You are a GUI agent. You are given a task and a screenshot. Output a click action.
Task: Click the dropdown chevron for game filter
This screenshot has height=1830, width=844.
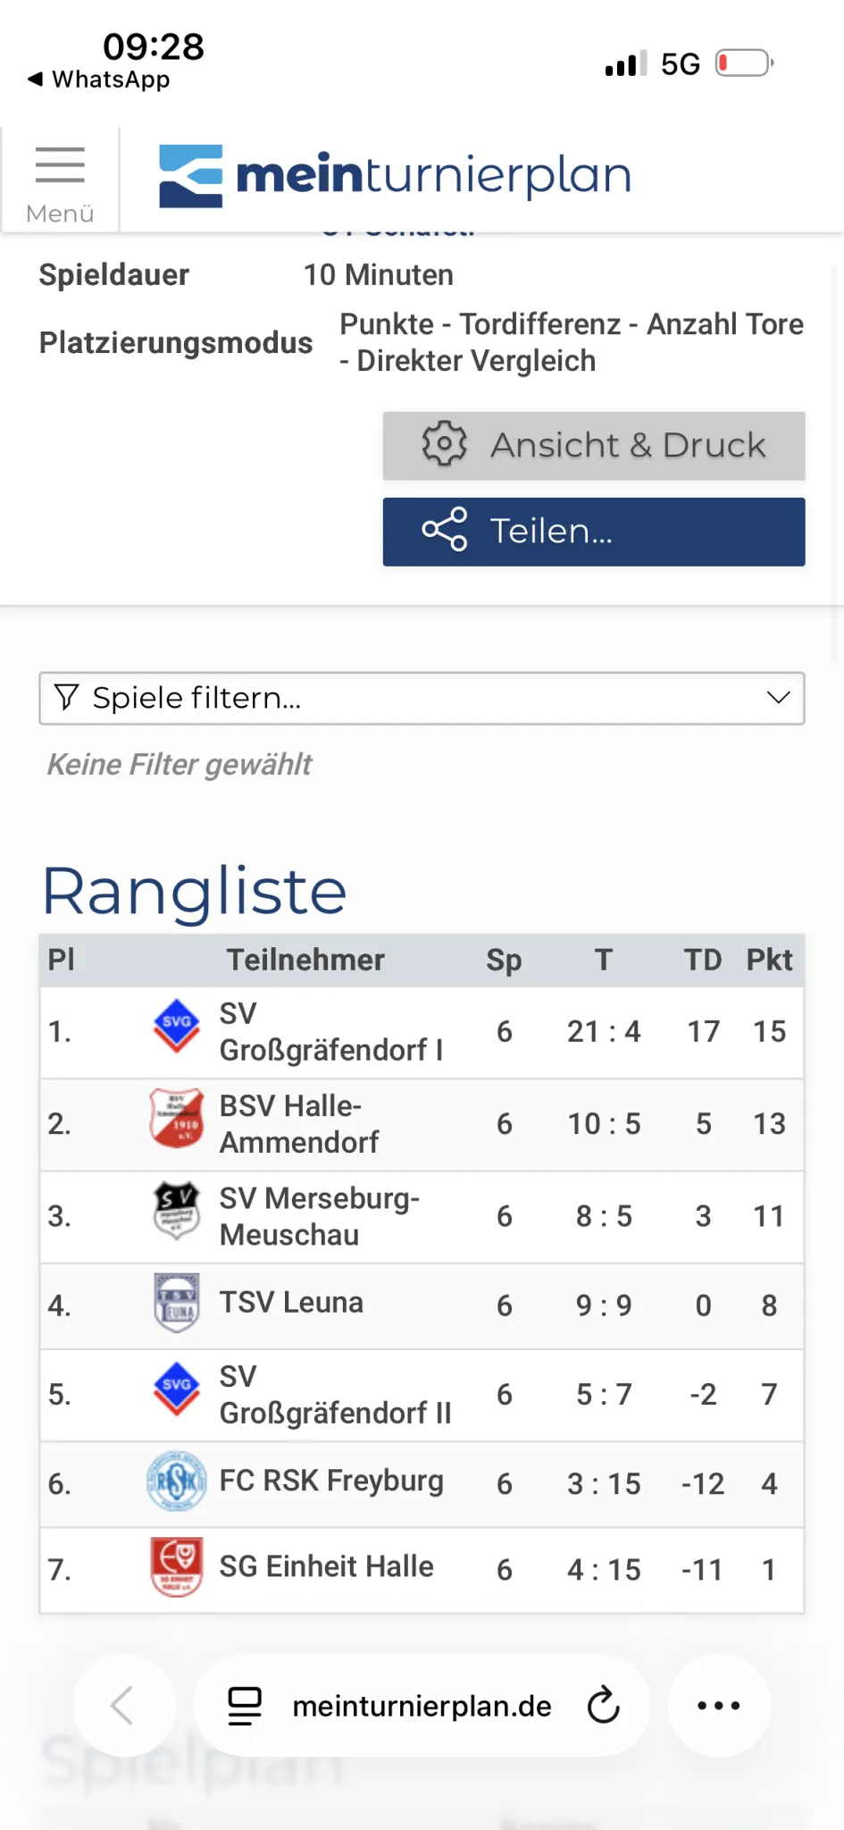point(778,698)
